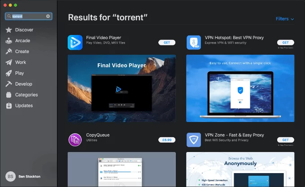Screen dimensions: 305x187
Task: Click the Create hammer icon
Action: pyautogui.click(x=9, y=51)
